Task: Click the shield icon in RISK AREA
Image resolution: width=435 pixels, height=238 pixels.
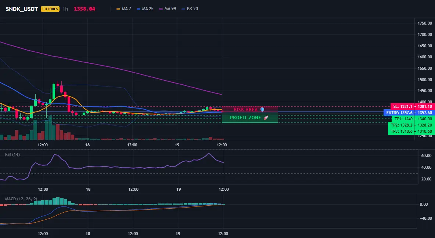Action: 262,109
